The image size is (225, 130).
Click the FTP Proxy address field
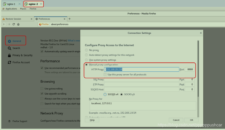[142, 84]
